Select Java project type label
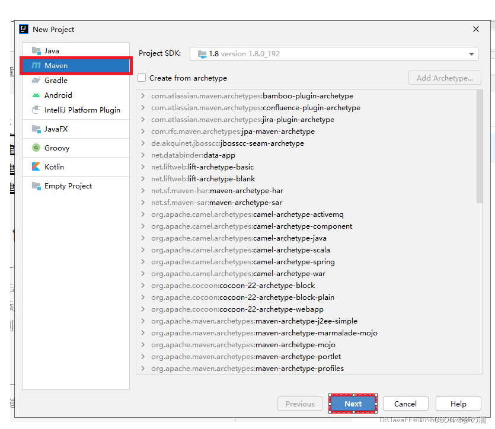 click(x=52, y=50)
